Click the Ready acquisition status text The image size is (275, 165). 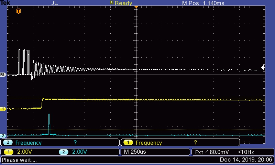[123, 3]
